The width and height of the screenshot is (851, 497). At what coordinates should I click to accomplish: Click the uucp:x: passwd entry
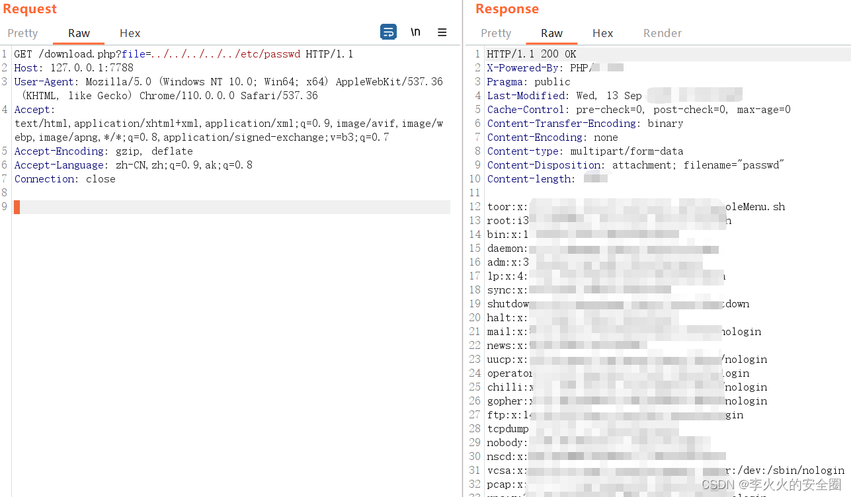(x=627, y=360)
